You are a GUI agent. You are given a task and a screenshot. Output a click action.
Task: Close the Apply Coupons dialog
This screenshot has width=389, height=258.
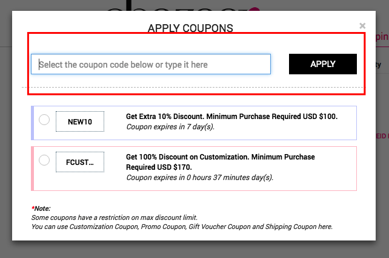[x=362, y=26]
